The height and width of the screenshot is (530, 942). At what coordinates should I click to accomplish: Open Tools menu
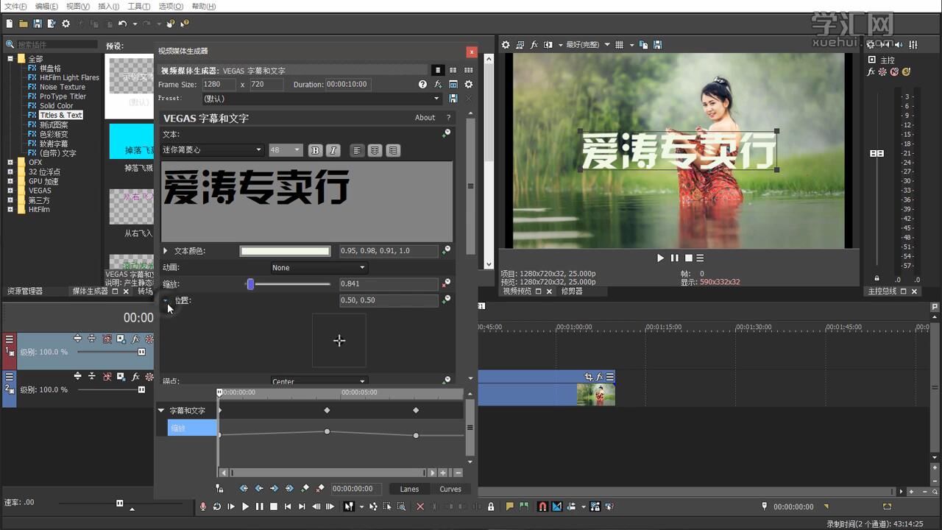point(139,7)
